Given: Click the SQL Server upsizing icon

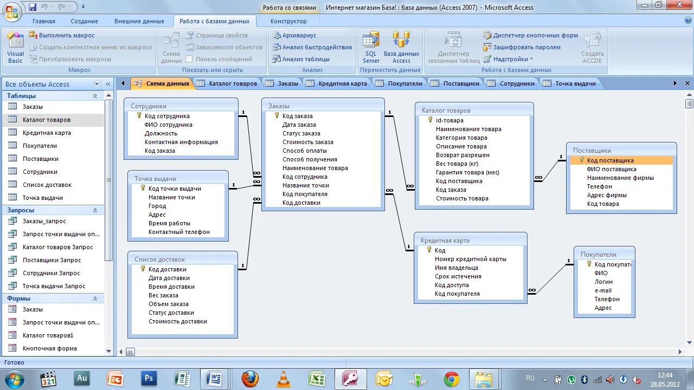Looking at the screenshot, I should [371, 48].
